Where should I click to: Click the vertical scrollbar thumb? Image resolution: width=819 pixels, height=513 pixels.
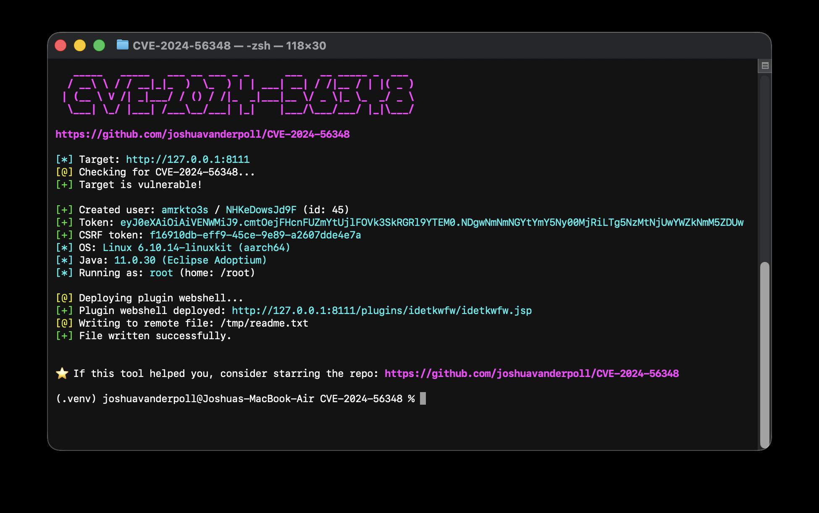pyautogui.click(x=764, y=355)
